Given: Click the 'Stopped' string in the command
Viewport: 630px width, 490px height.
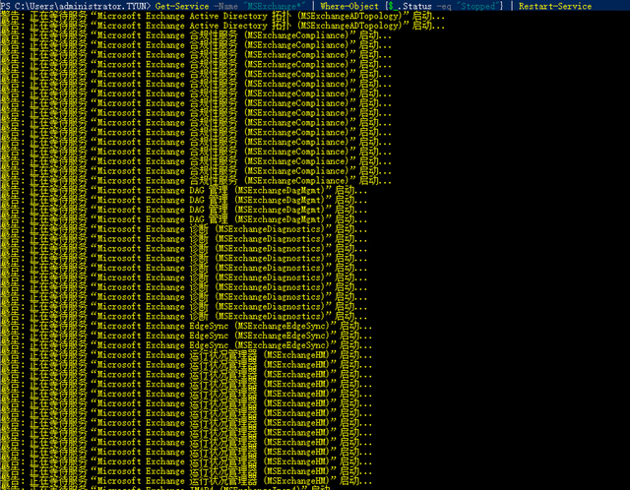Looking at the screenshot, I should 478,6.
